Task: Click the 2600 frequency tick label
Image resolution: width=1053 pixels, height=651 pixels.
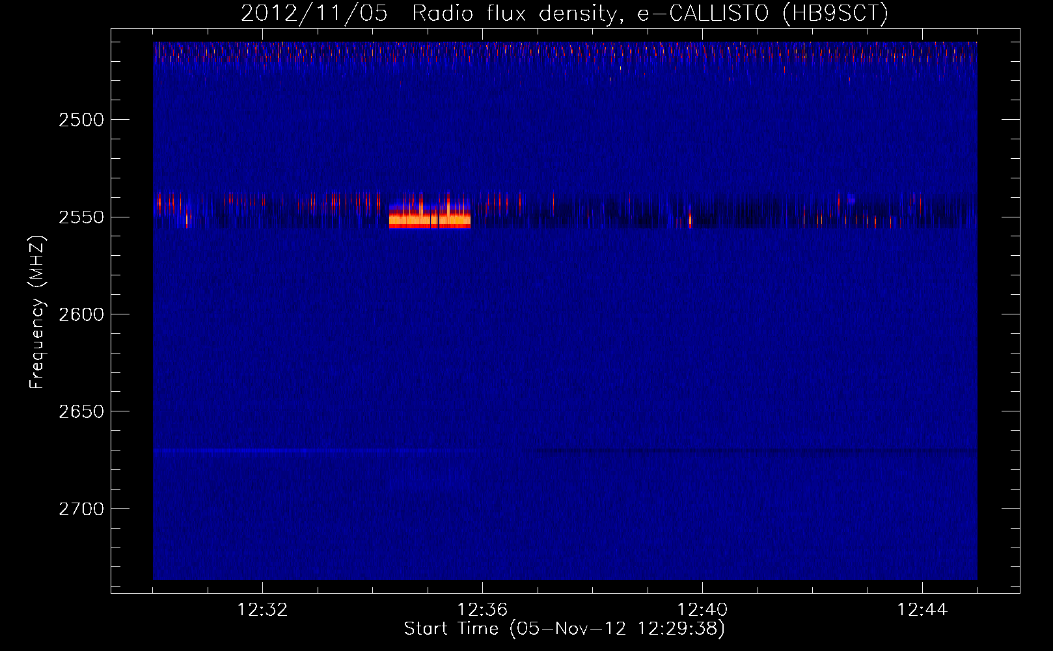Action: tap(81, 314)
